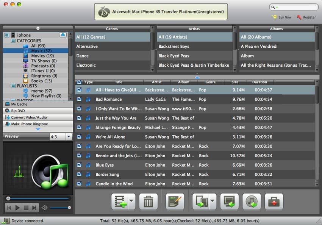Sort by the Title column header
The image size is (322, 225).
[119, 82]
